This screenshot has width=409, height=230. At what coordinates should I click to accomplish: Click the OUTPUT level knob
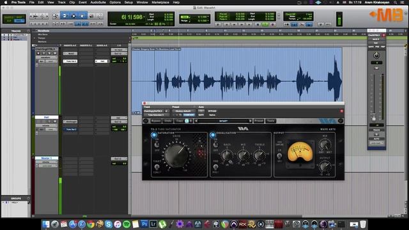[x=325, y=166]
